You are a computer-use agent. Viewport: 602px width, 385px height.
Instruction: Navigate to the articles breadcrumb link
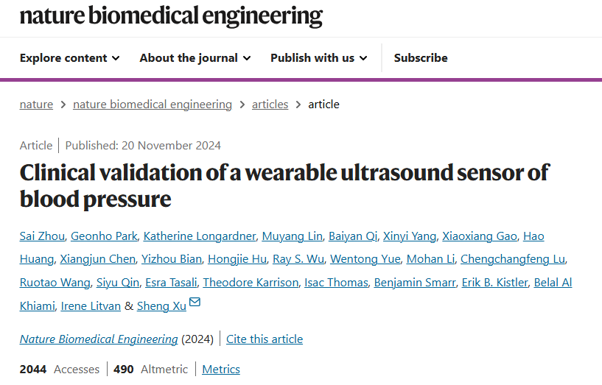click(270, 105)
